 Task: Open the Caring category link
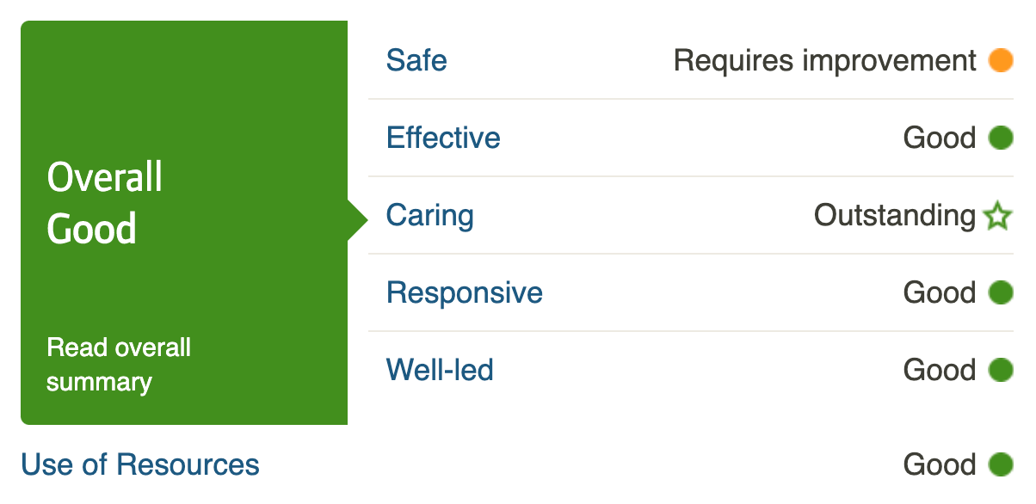click(x=429, y=215)
